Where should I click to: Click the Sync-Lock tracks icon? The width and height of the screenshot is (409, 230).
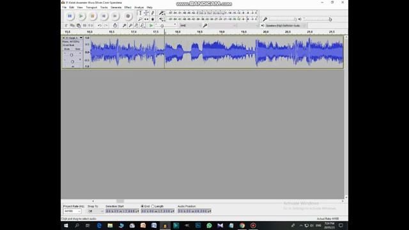coord(115,26)
